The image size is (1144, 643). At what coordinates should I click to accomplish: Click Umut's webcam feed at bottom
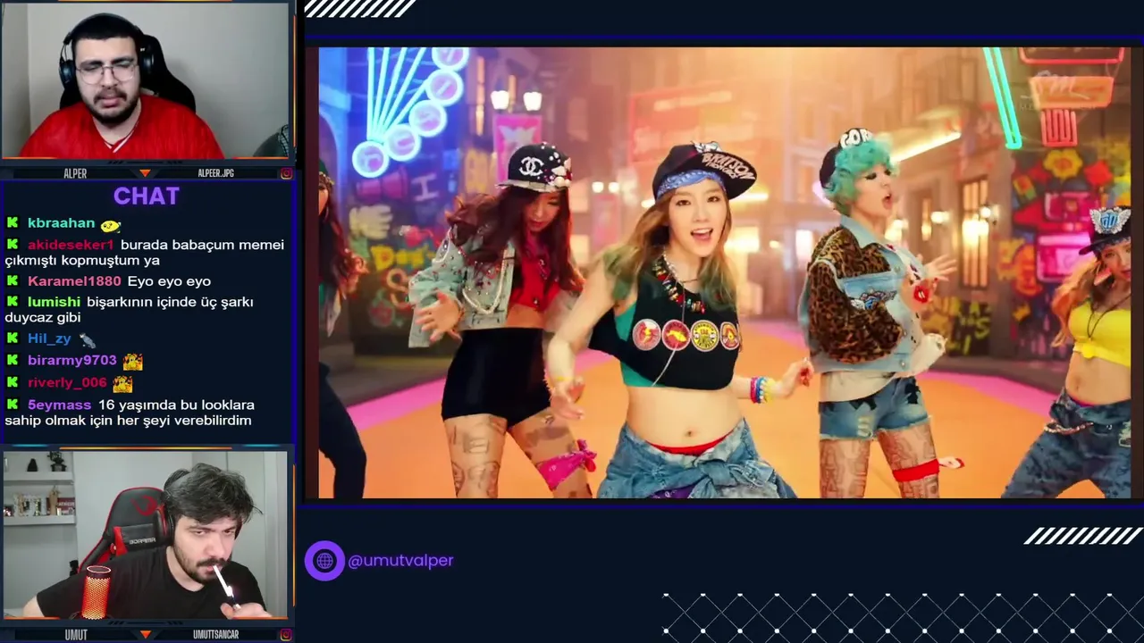click(x=146, y=536)
